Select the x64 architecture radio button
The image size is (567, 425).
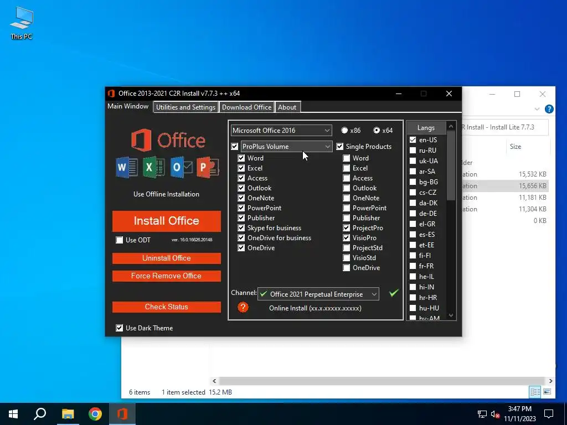[377, 130]
